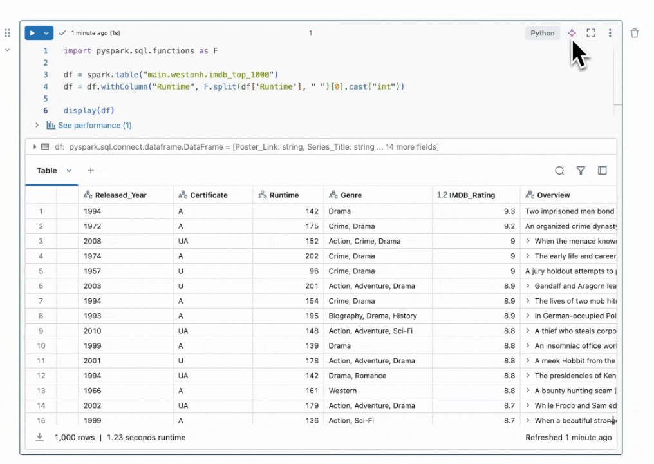This screenshot has height=464, width=654.
Task: Open the run options dropdown arrow
Action: (x=46, y=33)
